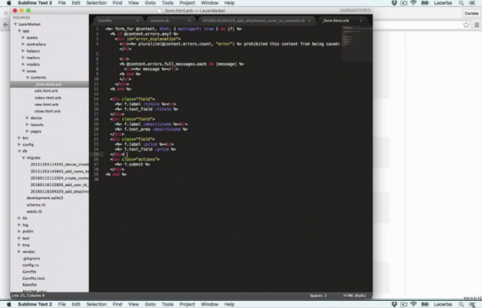482x308 pixels.
Task: Open the Selection menu in top menu bar
Action: pos(96,3)
